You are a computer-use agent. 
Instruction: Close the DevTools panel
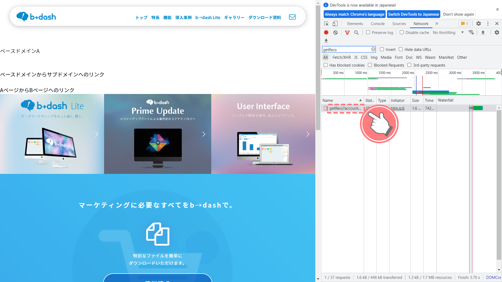[497, 24]
